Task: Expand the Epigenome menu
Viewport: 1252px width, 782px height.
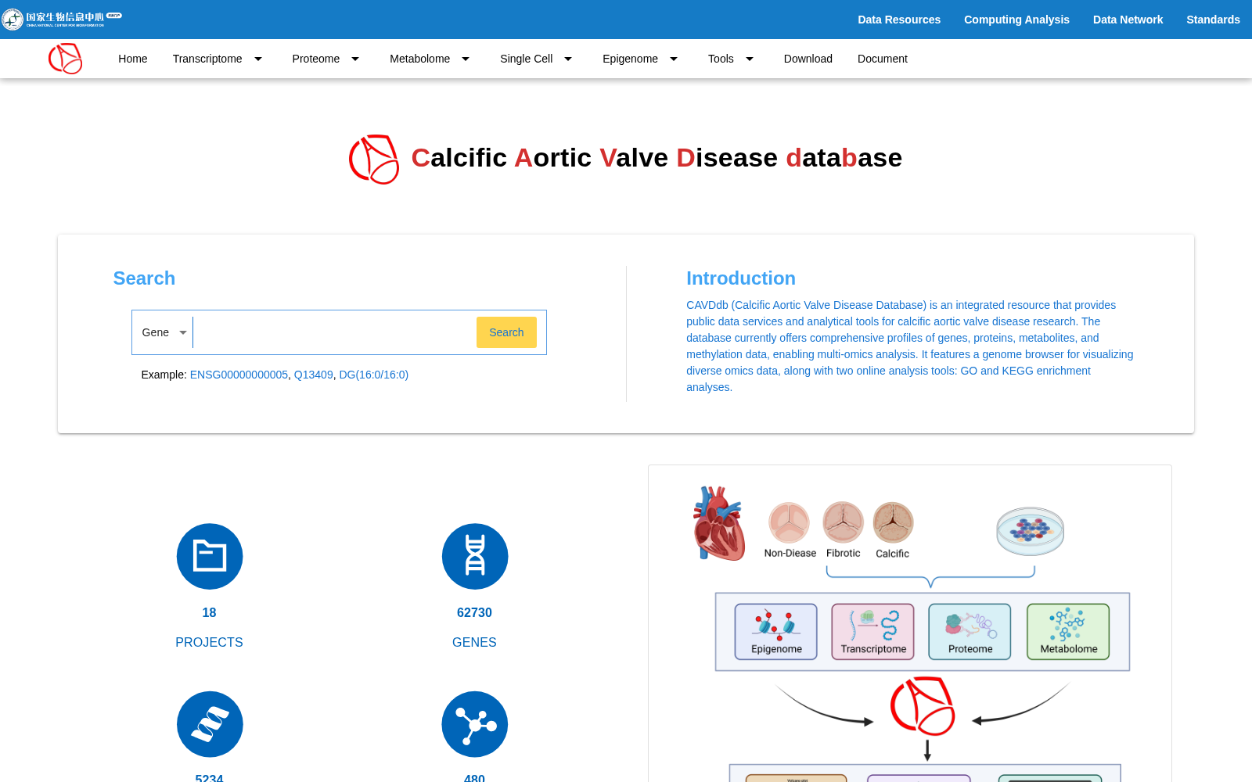Action: click(640, 59)
